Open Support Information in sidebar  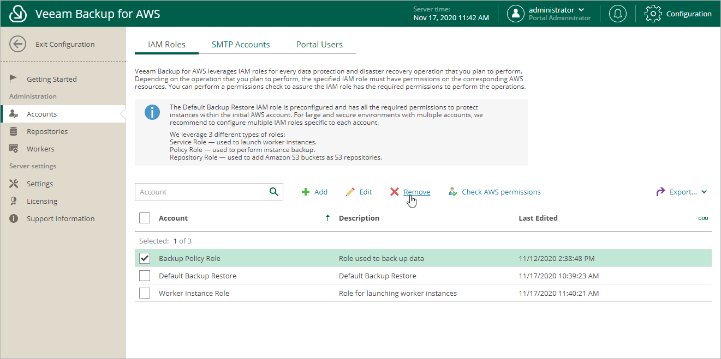61,218
